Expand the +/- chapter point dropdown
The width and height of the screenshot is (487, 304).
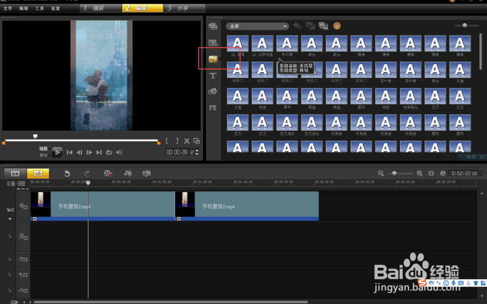click(x=23, y=189)
